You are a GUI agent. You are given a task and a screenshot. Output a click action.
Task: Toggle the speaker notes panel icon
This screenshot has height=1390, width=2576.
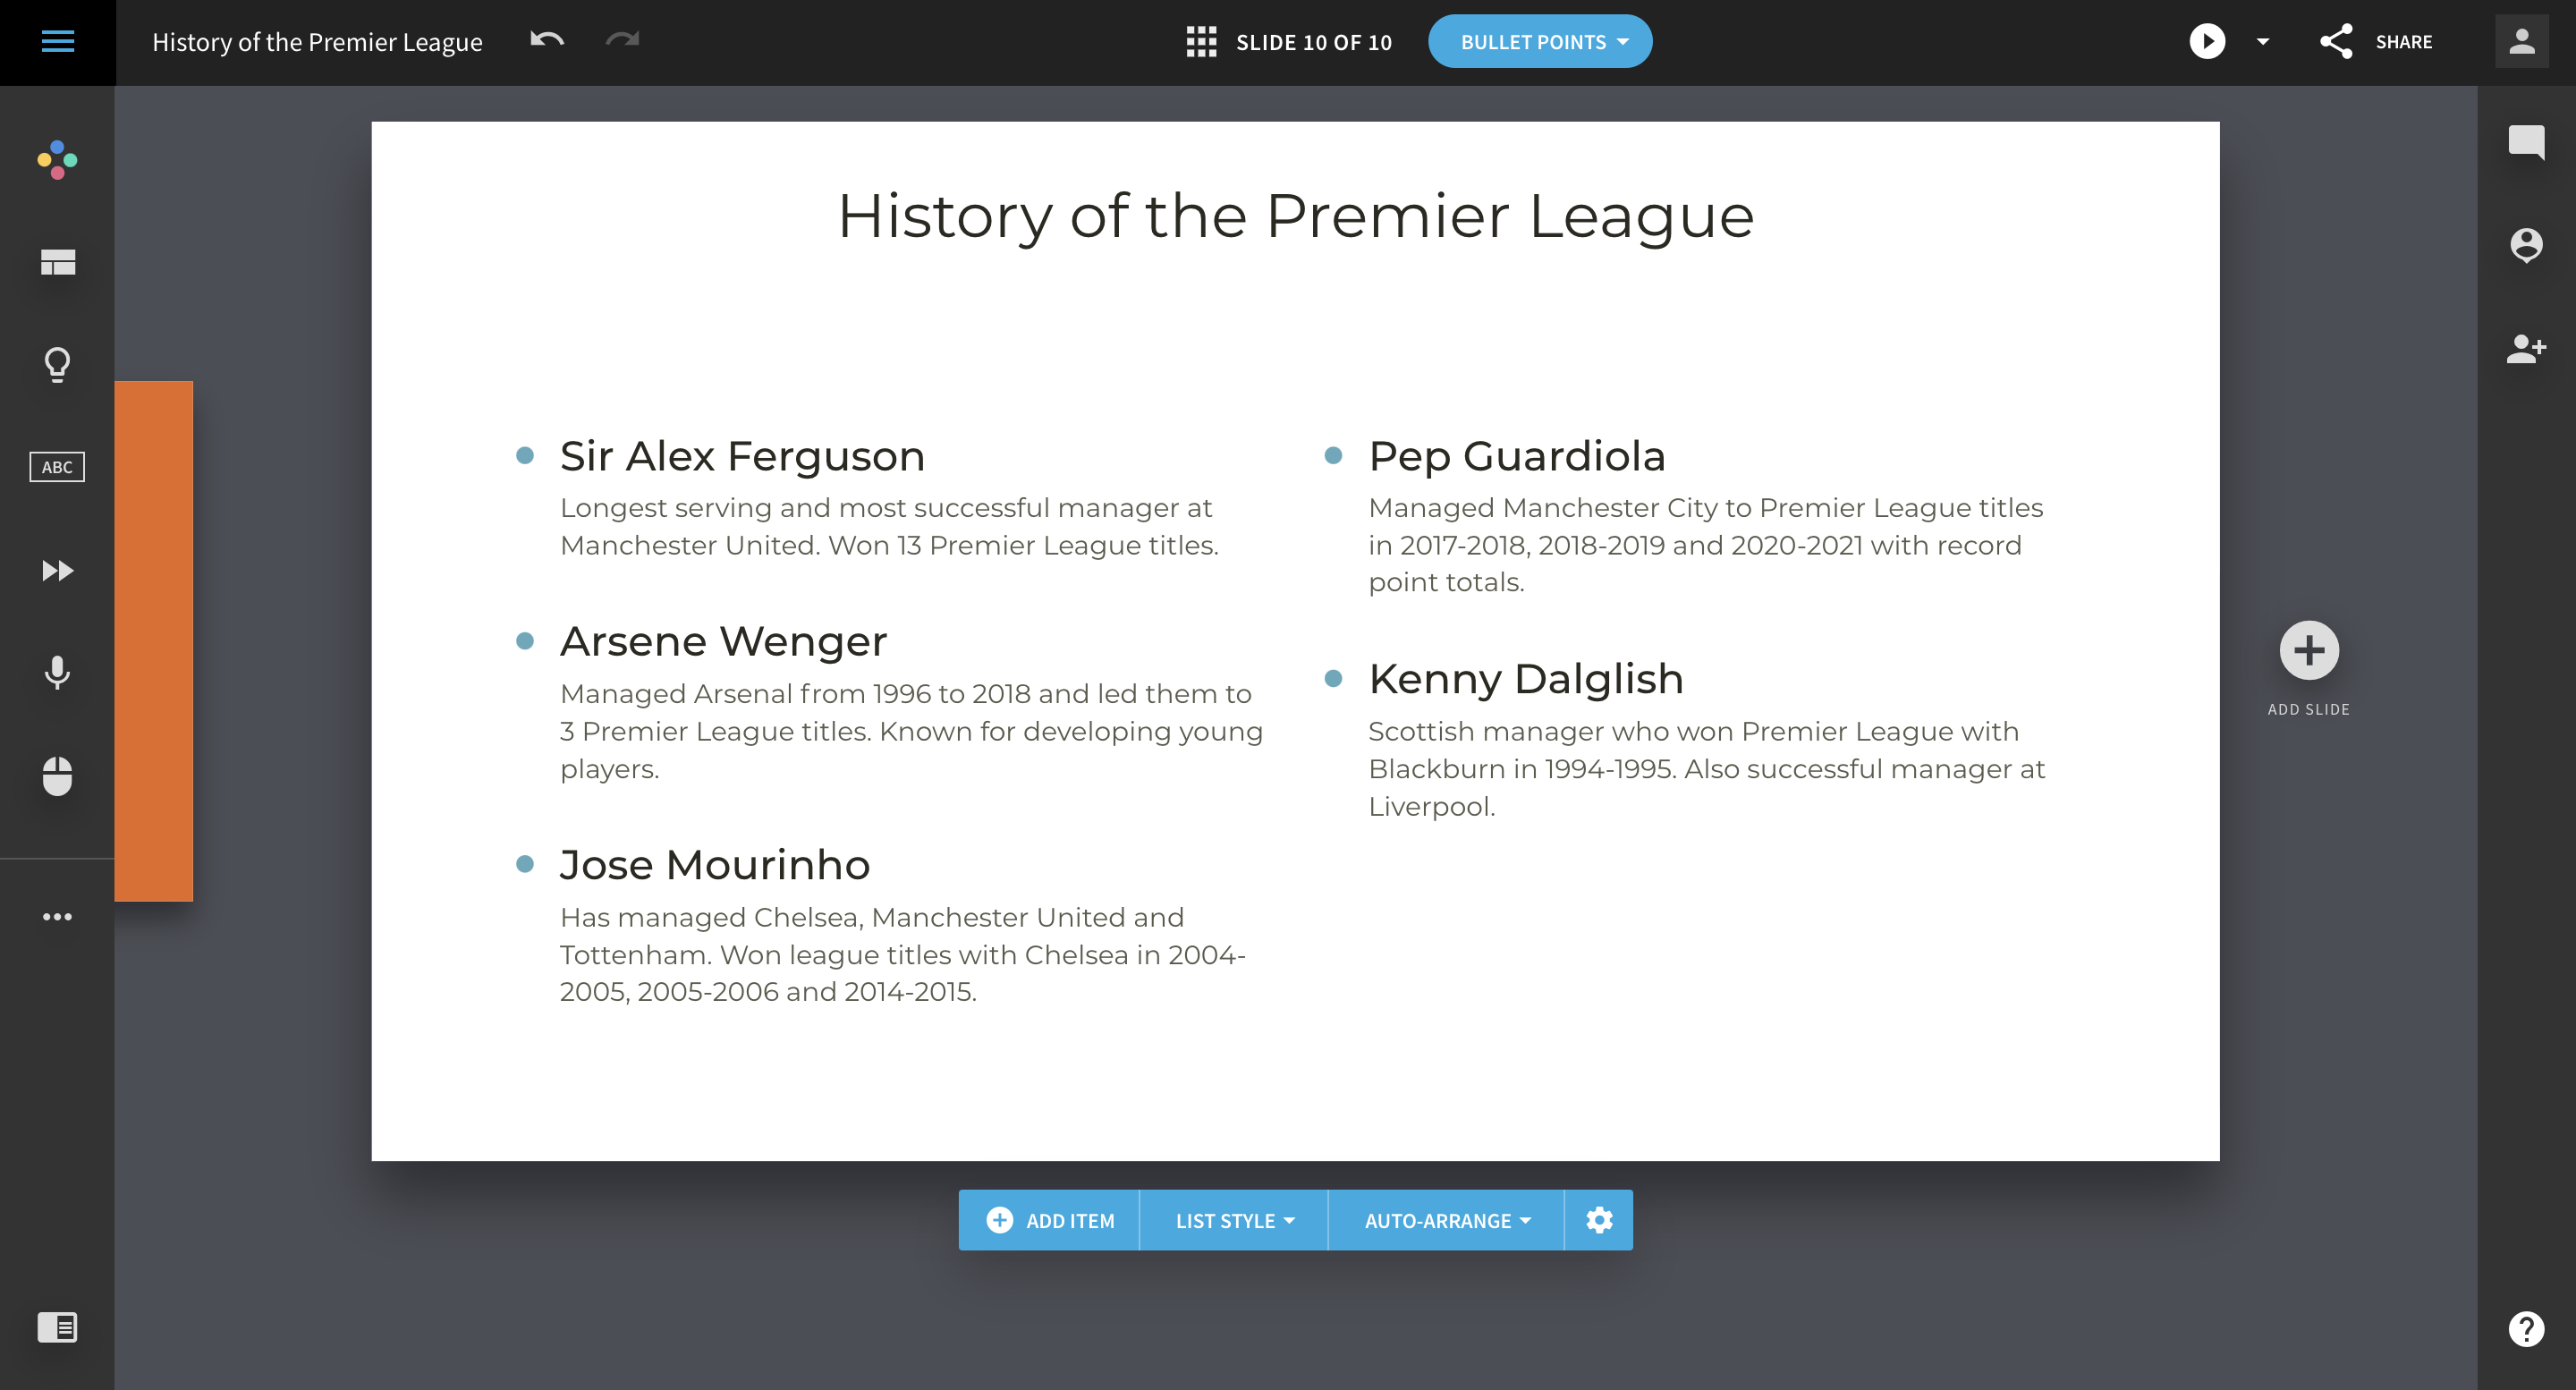(x=57, y=1327)
